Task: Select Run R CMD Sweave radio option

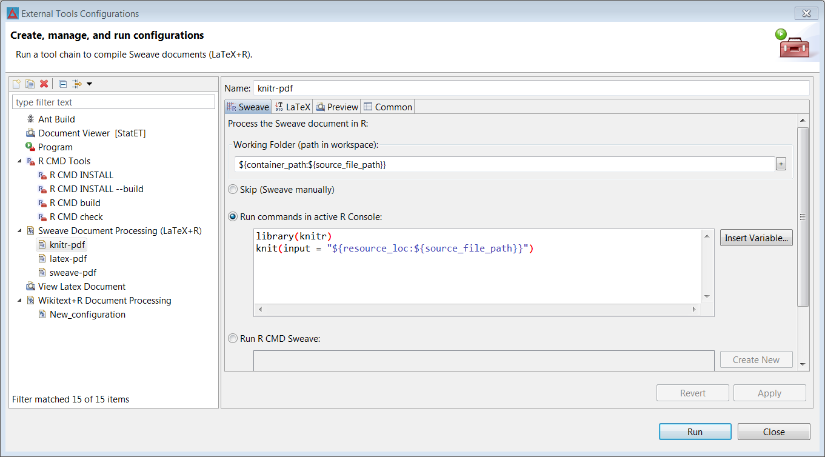Action: click(x=274, y=339)
